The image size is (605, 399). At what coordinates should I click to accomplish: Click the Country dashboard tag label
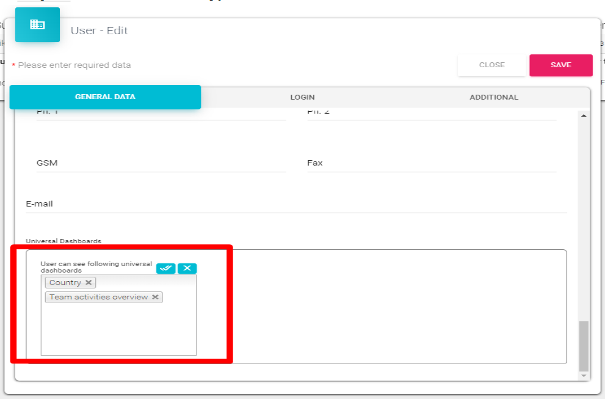[65, 282]
